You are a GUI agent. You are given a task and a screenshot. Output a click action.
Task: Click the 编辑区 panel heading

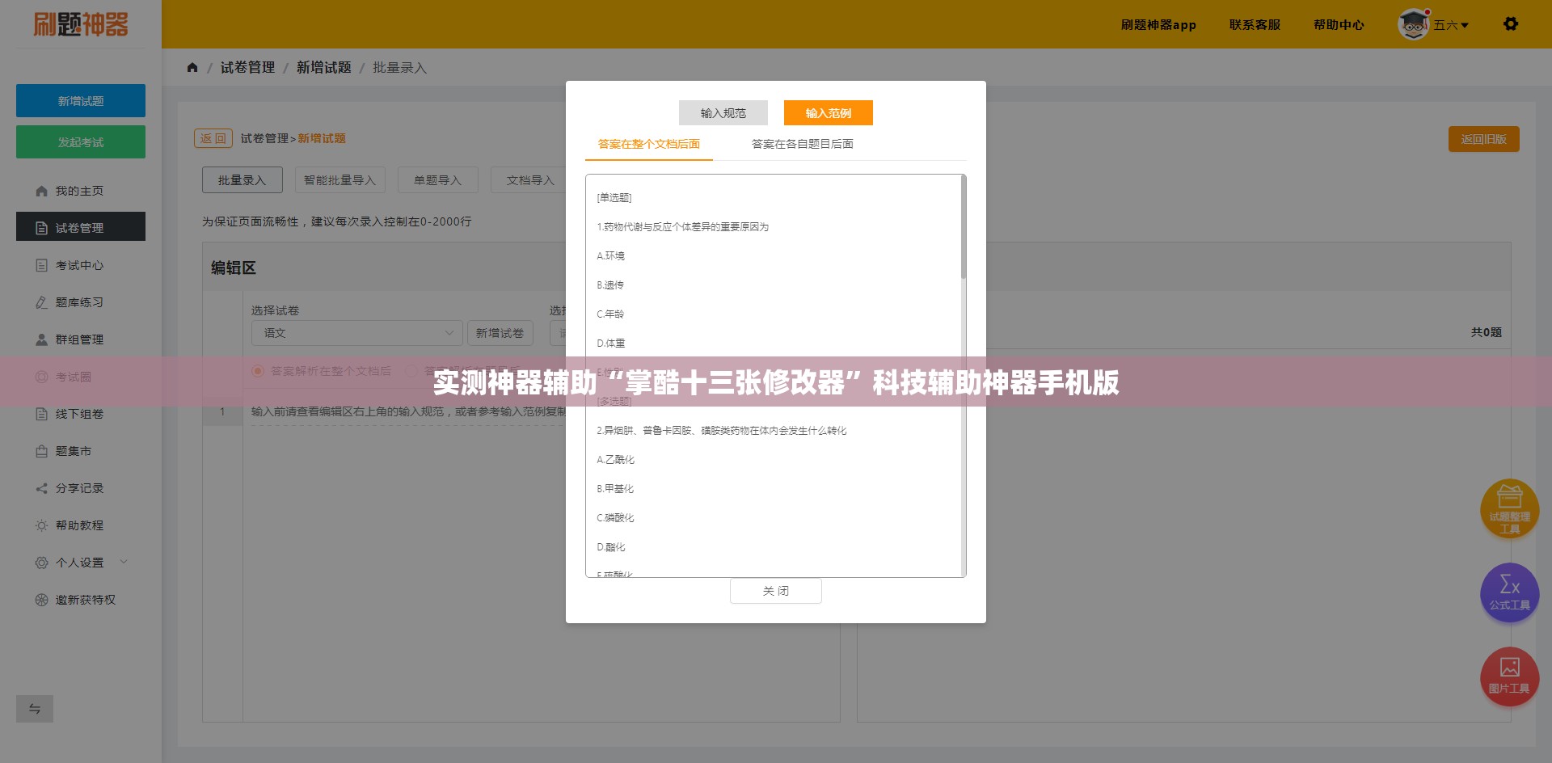(x=234, y=268)
